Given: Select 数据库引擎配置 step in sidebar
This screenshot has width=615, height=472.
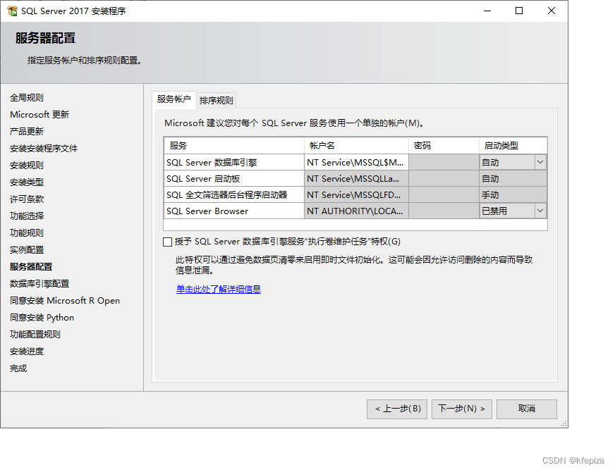Looking at the screenshot, I should coord(39,284).
